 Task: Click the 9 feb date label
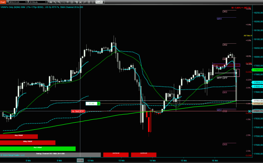coord(59,160)
